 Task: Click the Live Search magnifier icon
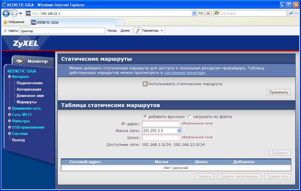click(x=291, y=13)
